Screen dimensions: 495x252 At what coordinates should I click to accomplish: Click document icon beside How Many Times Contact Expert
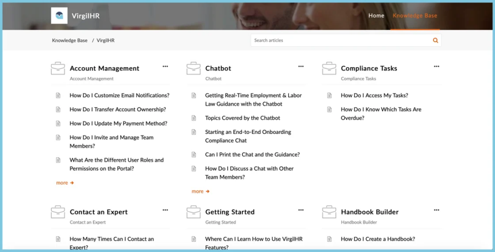click(x=58, y=239)
